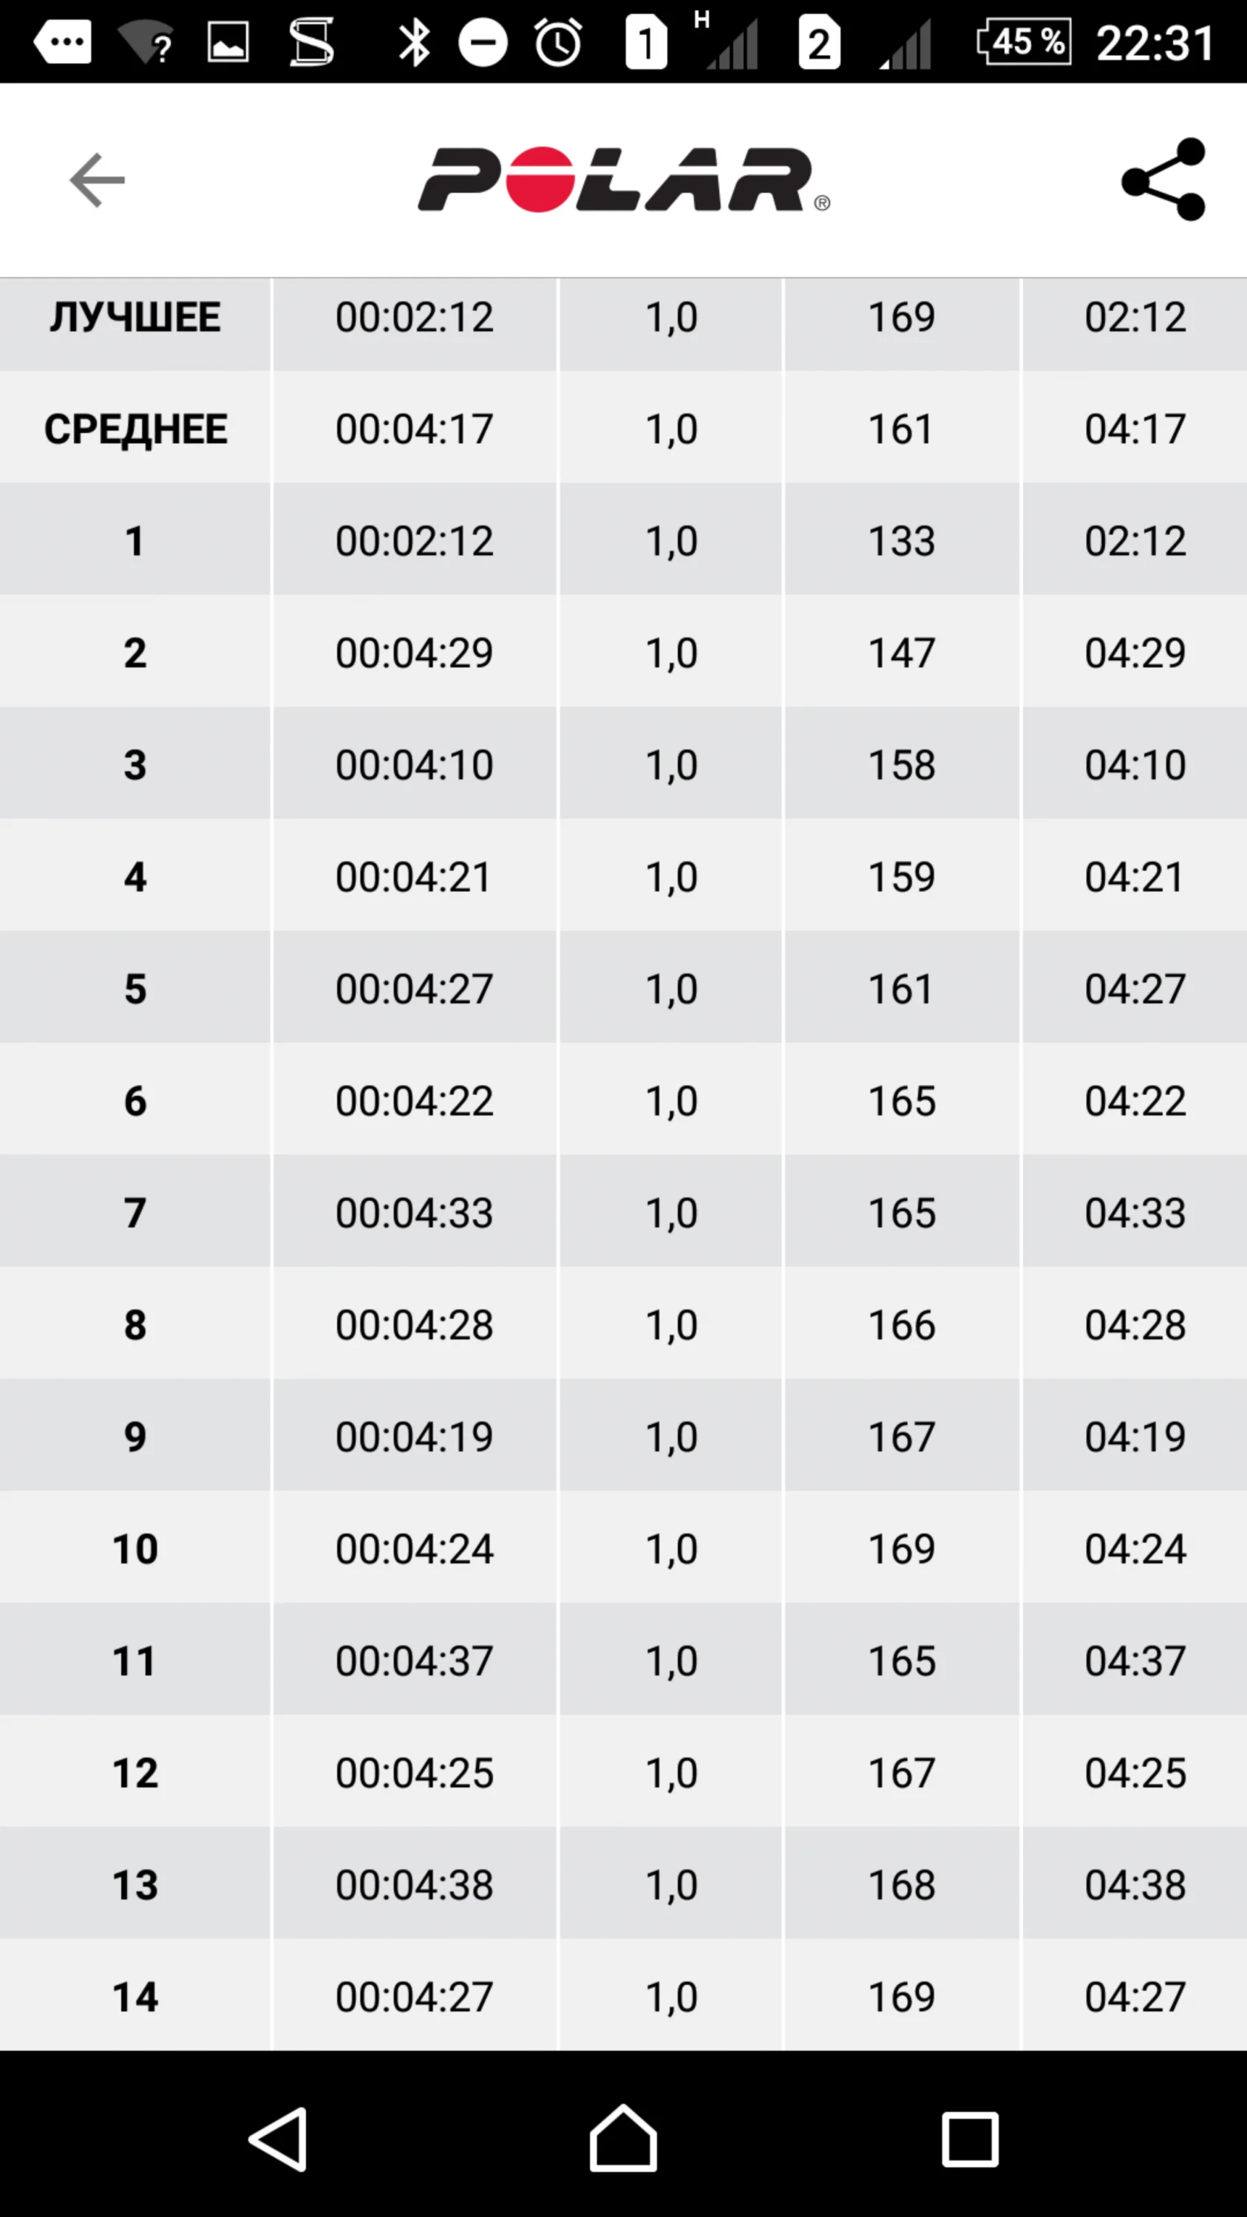Tap the Wi-Fi status icon
This screenshot has height=2217, width=1247.
146,42
